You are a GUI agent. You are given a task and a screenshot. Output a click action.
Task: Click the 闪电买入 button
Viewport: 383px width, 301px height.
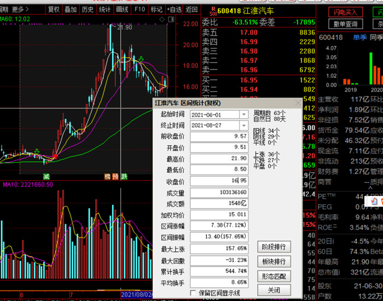345,12
